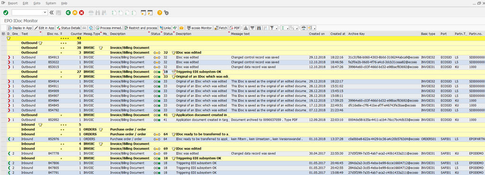This screenshot has width=485, height=175.
Task: Open Help via the orange question mark icon
Action: pyautogui.click(x=160, y=13)
